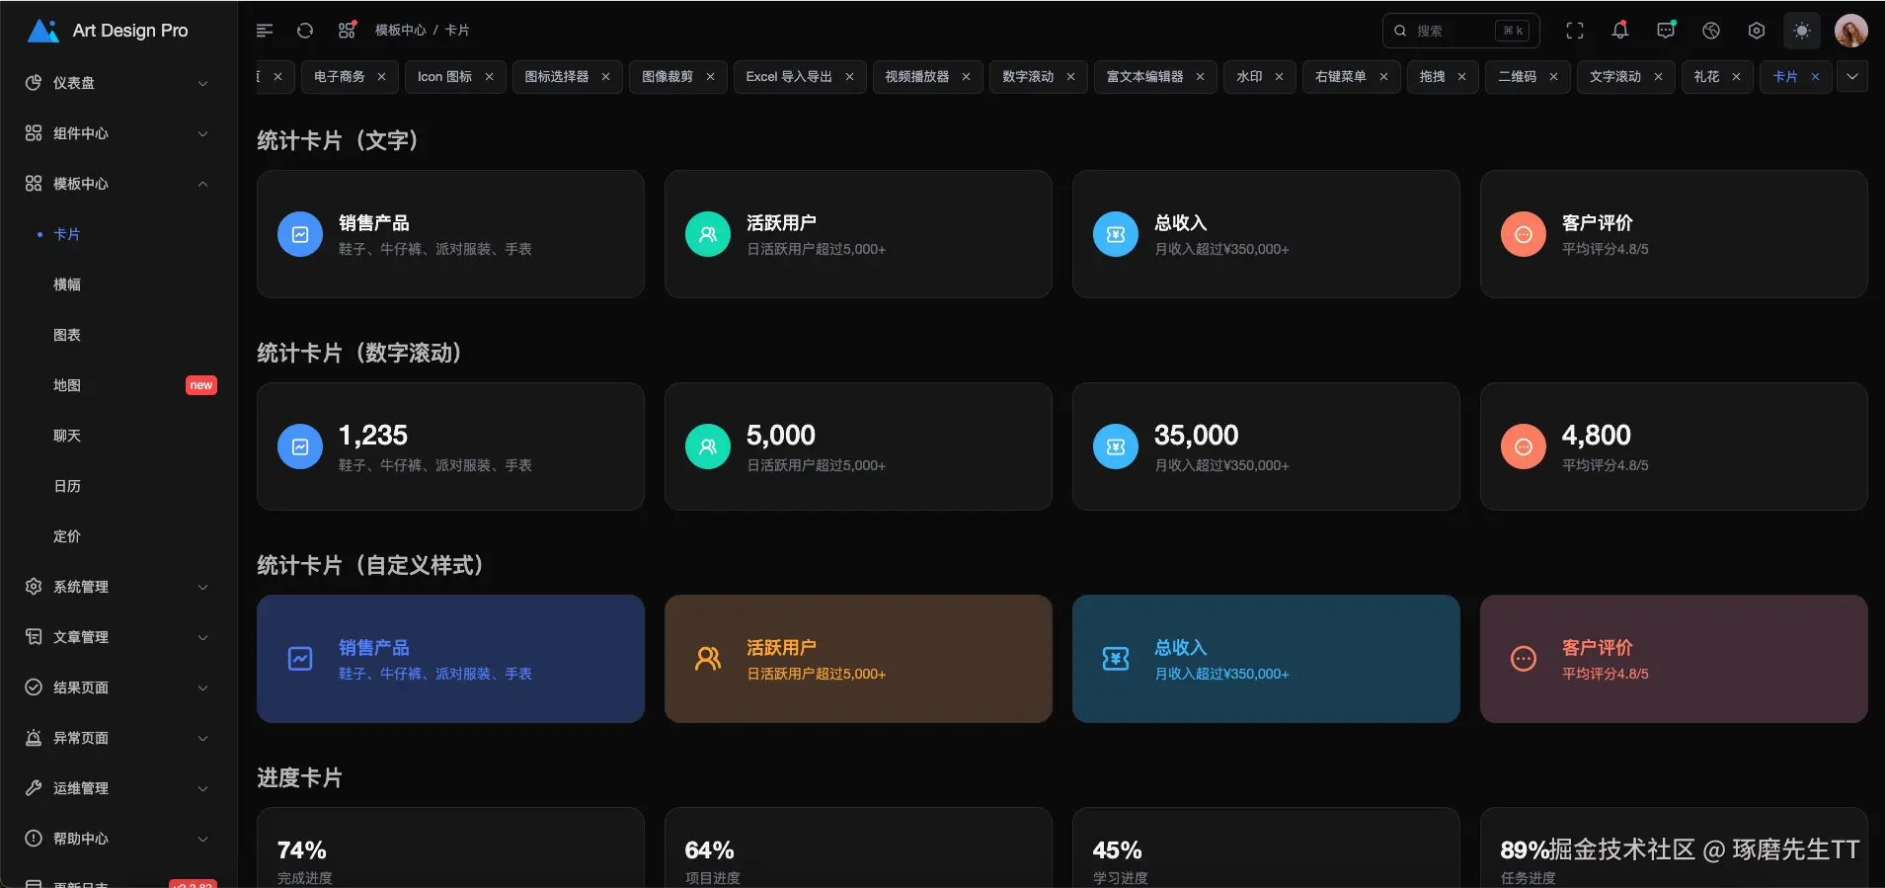Expand the 系统管理 menu
This screenshot has height=888, width=1885.
pos(118,587)
